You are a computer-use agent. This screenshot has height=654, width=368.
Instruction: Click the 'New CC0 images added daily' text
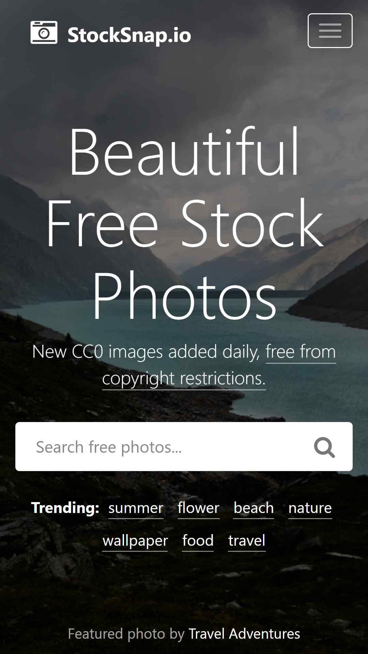point(146,352)
